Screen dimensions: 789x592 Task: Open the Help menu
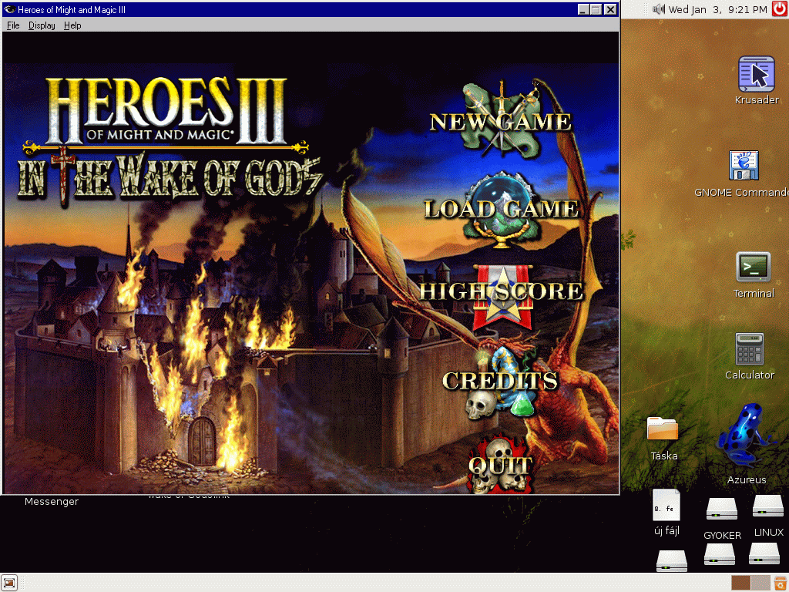pyautogui.click(x=72, y=25)
